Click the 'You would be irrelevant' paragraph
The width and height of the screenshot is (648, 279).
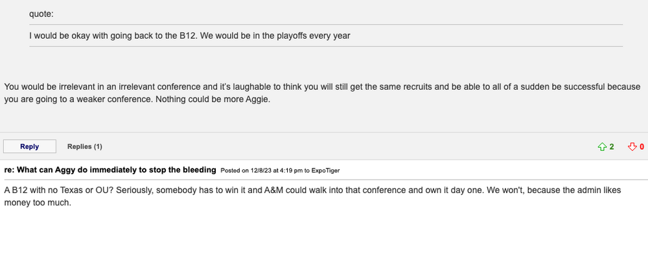78,87
